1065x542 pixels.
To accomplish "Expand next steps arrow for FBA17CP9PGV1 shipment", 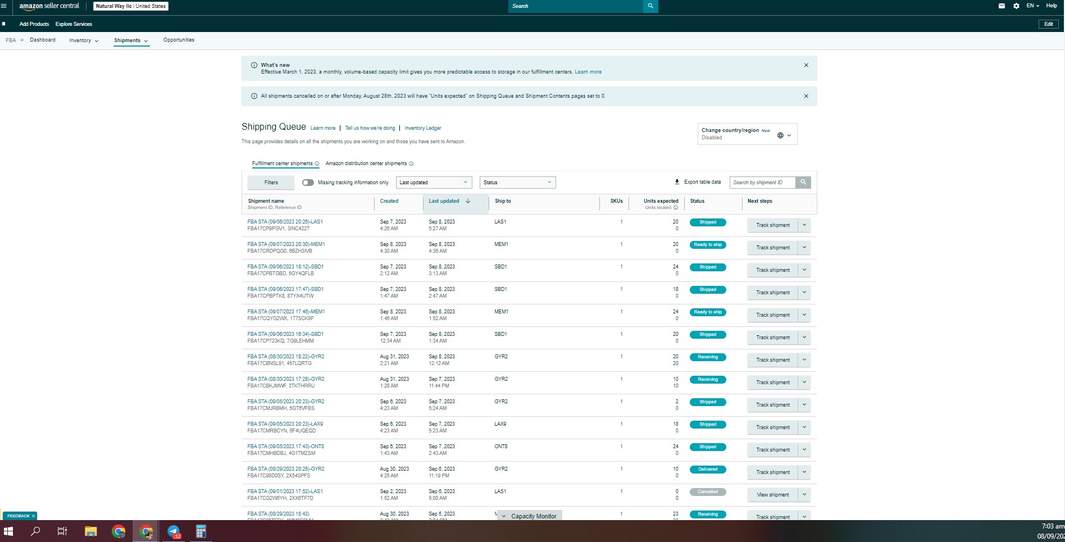I will coord(804,225).
